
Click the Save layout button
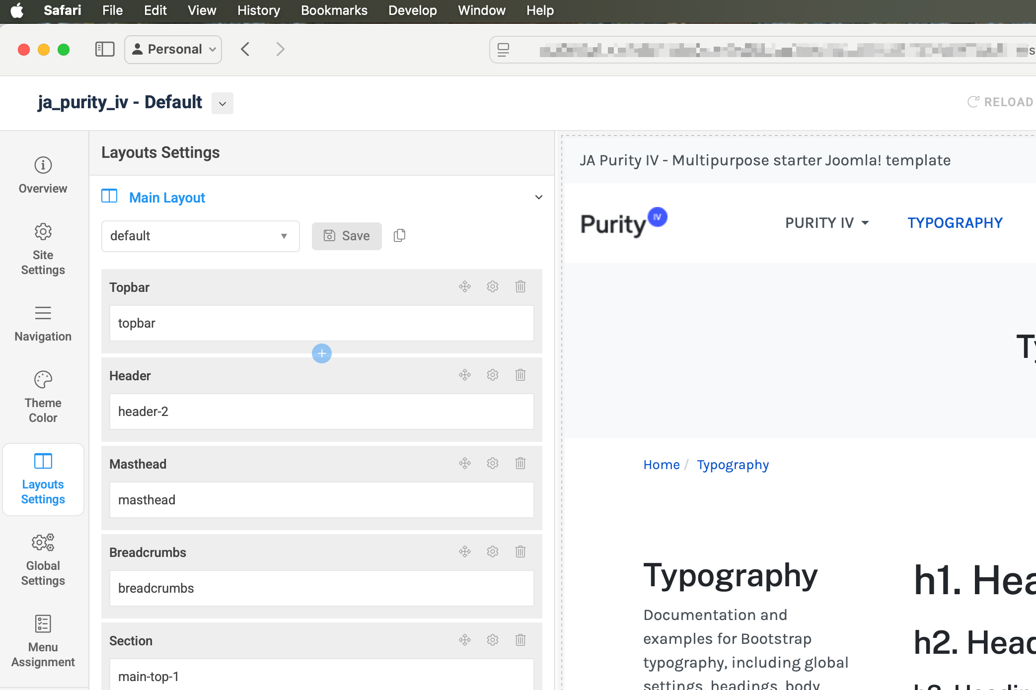[x=347, y=236]
